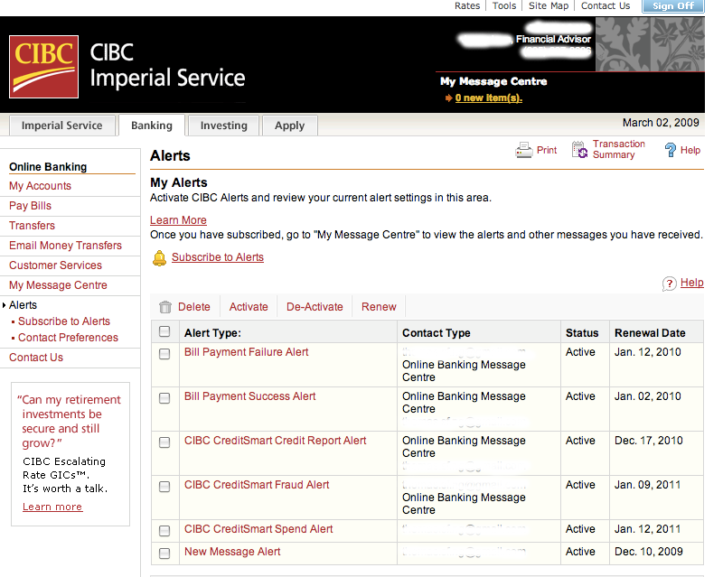Open Tools in the top menu
The height and width of the screenshot is (577, 723).
tap(504, 6)
